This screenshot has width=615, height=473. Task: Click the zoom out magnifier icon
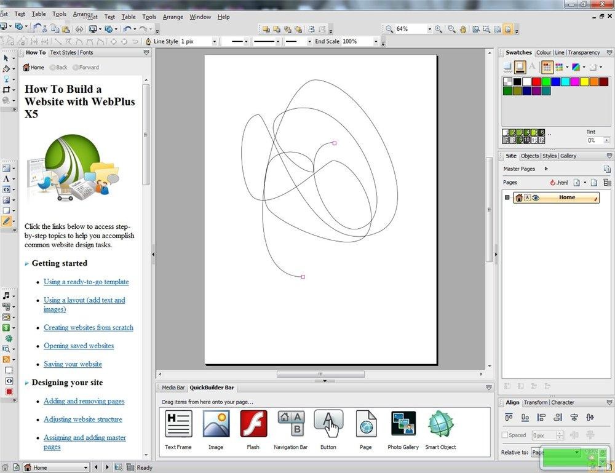pos(389,29)
